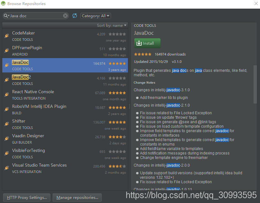Click the description panel scrollbar
260x203 pixels.
pos(255,84)
